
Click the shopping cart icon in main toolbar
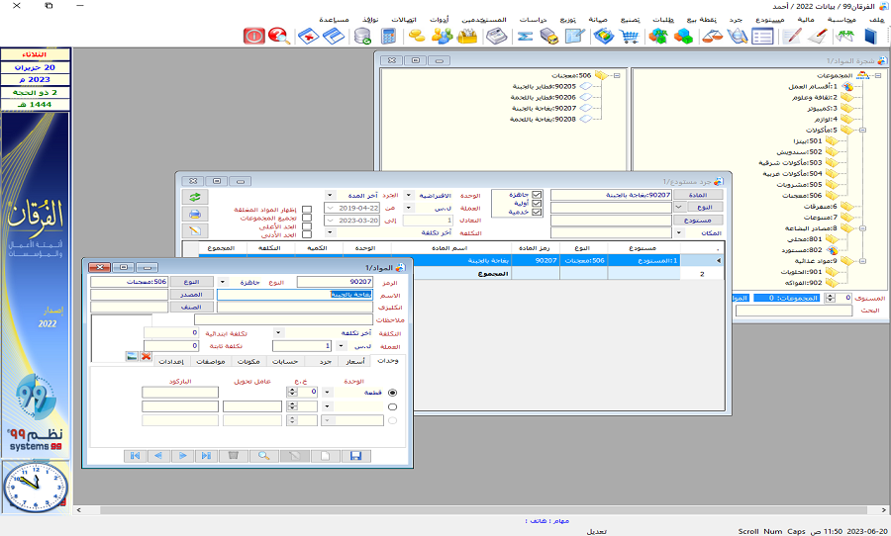(630, 37)
